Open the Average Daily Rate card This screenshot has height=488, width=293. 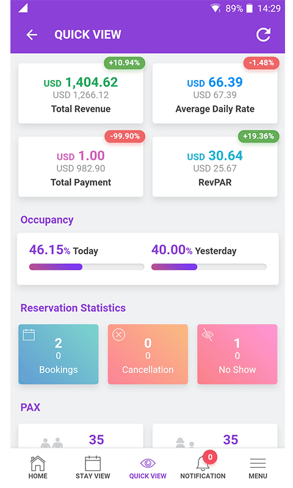coord(215,93)
